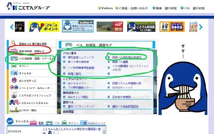The width and height of the screenshot is (214, 134).
Task: Click arrow bullet beside 高松空港リムジンバス
Action: [64, 57]
